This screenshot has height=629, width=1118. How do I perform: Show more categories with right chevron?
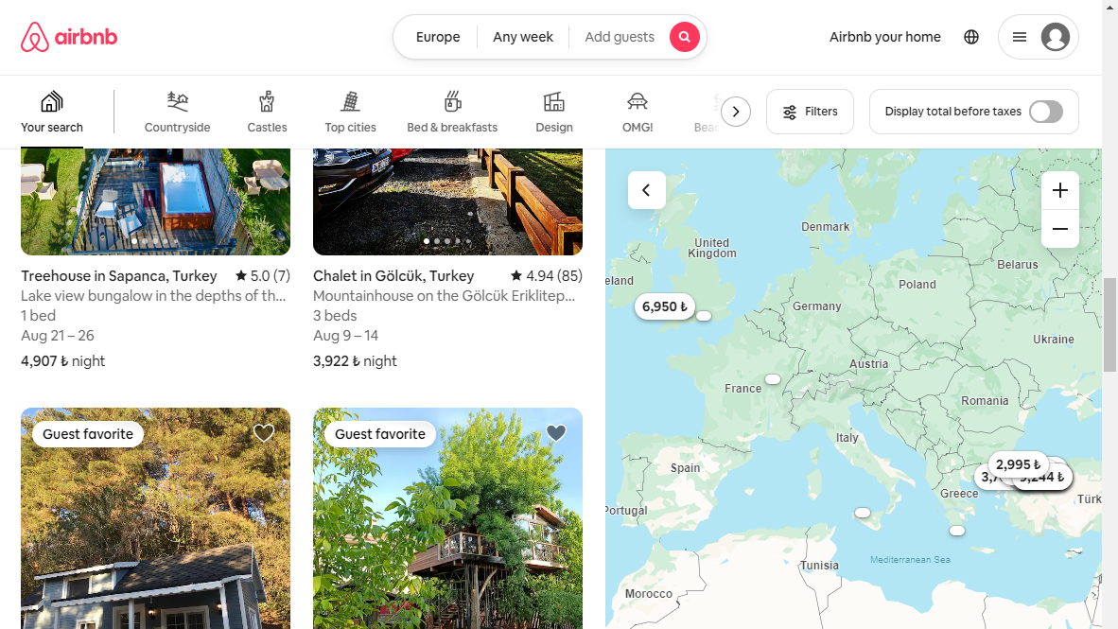coord(736,112)
